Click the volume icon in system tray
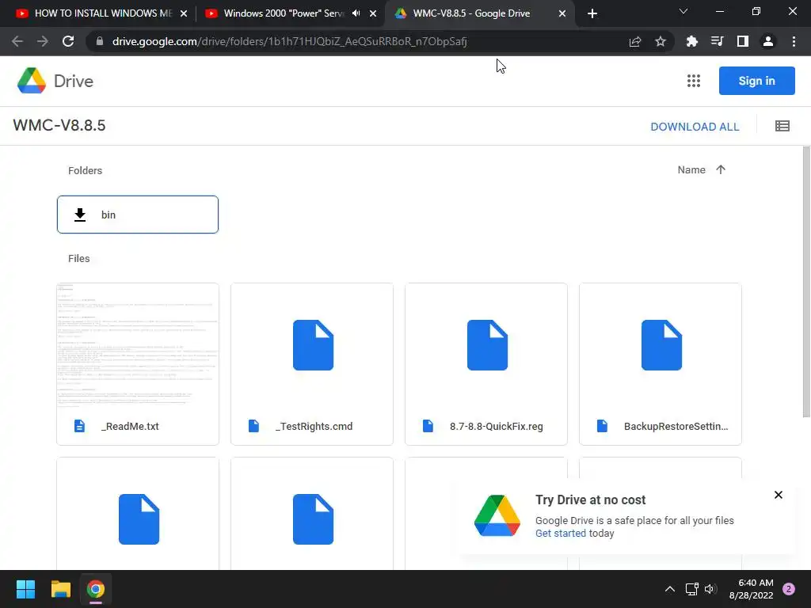811x608 pixels. point(710,589)
